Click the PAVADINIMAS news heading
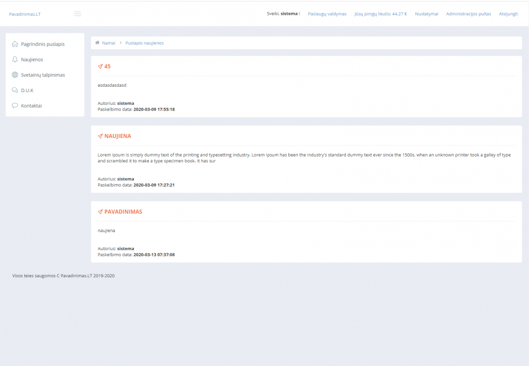Viewport: 529px width, 366px height. click(x=123, y=212)
